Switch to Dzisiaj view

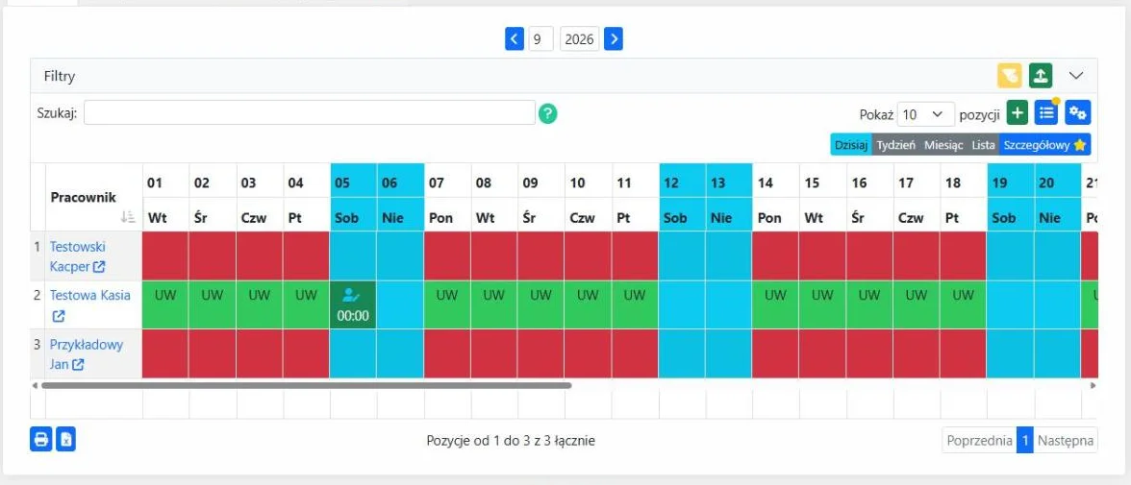pos(851,145)
